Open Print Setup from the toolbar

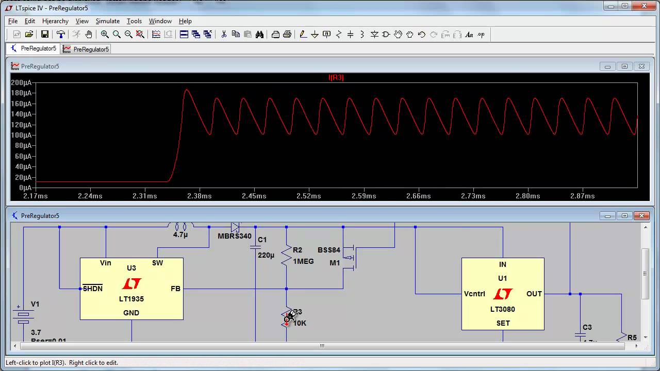click(275, 35)
